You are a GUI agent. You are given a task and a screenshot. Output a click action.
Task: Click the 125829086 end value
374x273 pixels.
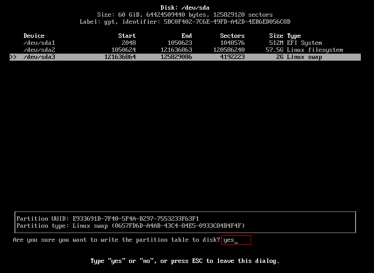point(176,57)
